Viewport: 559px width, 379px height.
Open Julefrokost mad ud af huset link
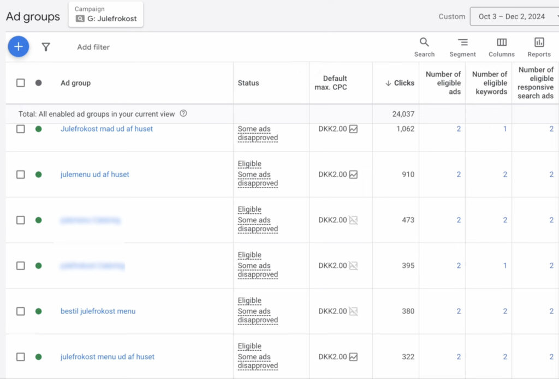(x=106, y=129)
